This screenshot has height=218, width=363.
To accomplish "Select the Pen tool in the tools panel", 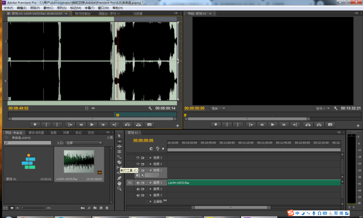I will 119,178.
